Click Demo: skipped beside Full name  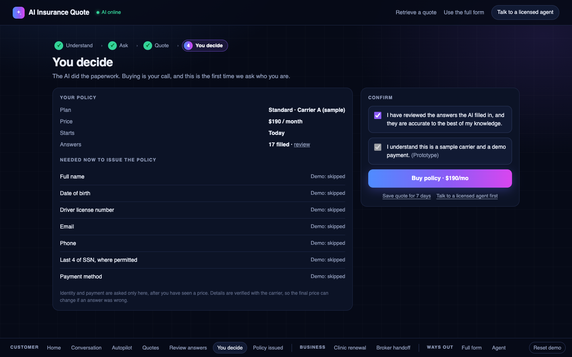(328, 177)
